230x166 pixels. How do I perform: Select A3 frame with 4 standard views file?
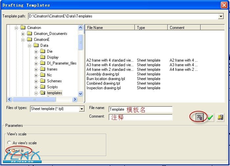(110, 65)
